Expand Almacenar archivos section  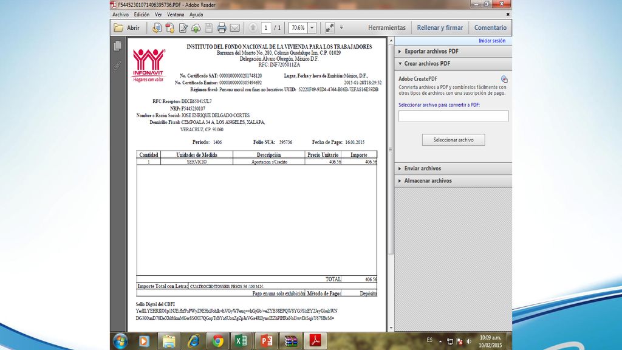click(453, 180)
